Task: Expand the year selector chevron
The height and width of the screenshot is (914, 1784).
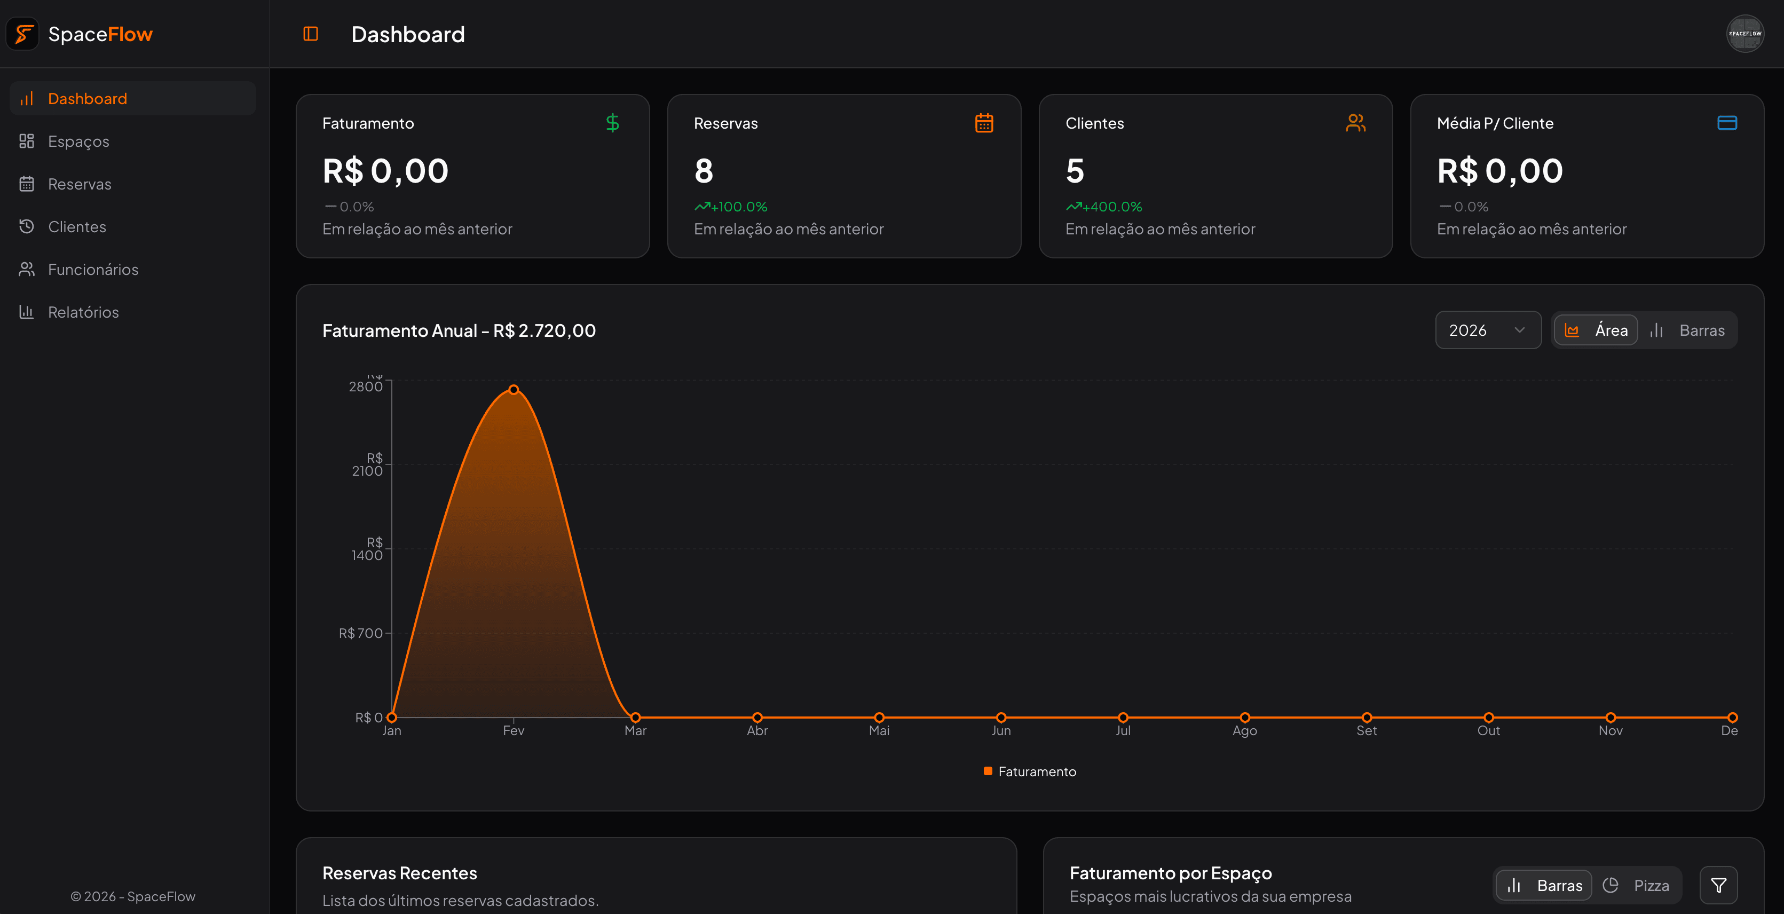Action: click(x=1521, y=330)
